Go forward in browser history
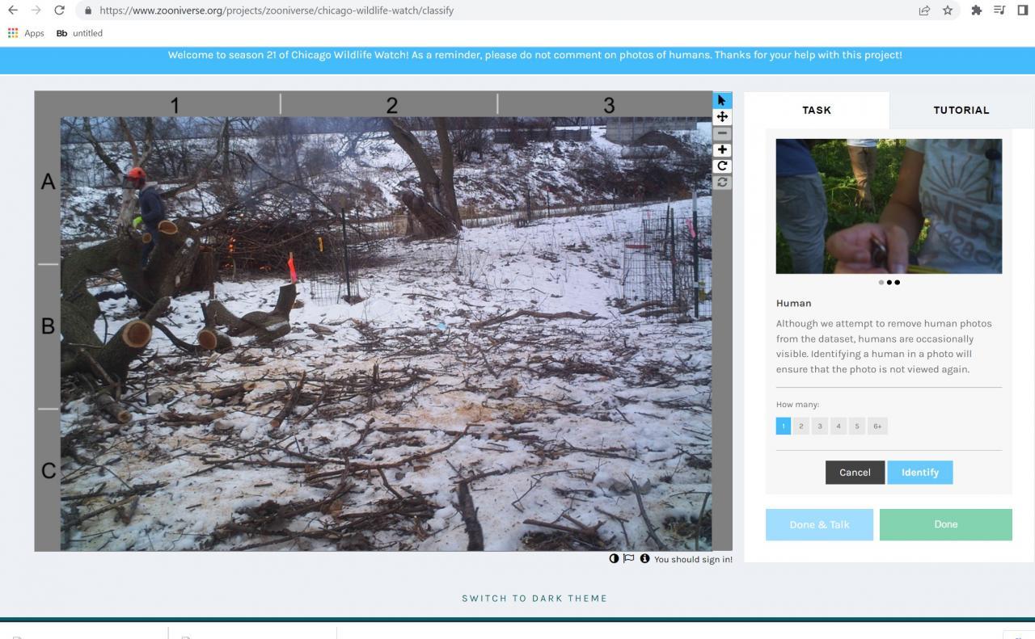Screen dimensions: 1035x639 [36, 11]
